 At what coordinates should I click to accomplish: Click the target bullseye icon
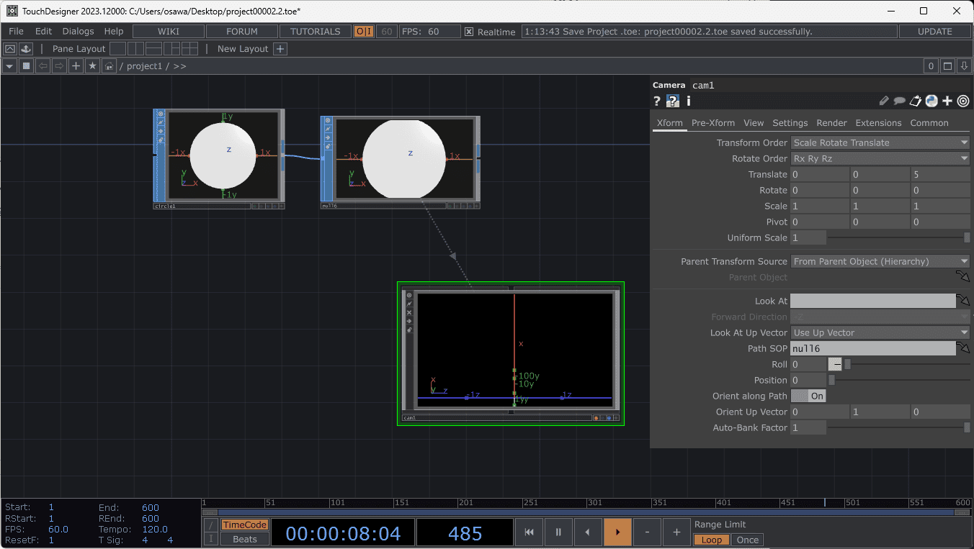click(x=963, y=101)
